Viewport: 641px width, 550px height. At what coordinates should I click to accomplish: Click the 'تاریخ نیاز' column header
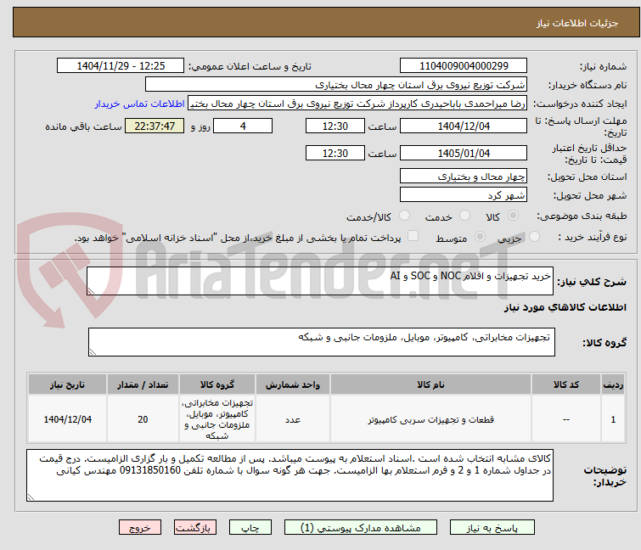[x=67, y=384]
